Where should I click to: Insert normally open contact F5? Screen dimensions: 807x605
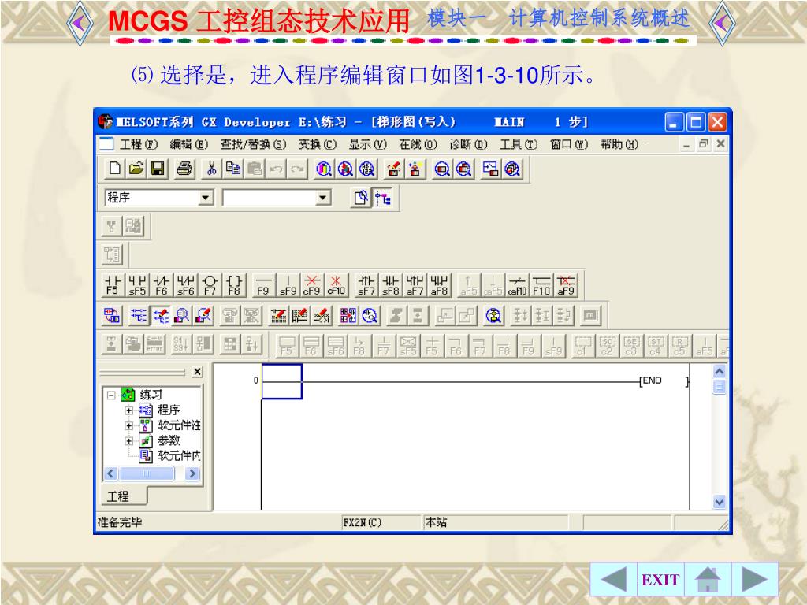112,285
